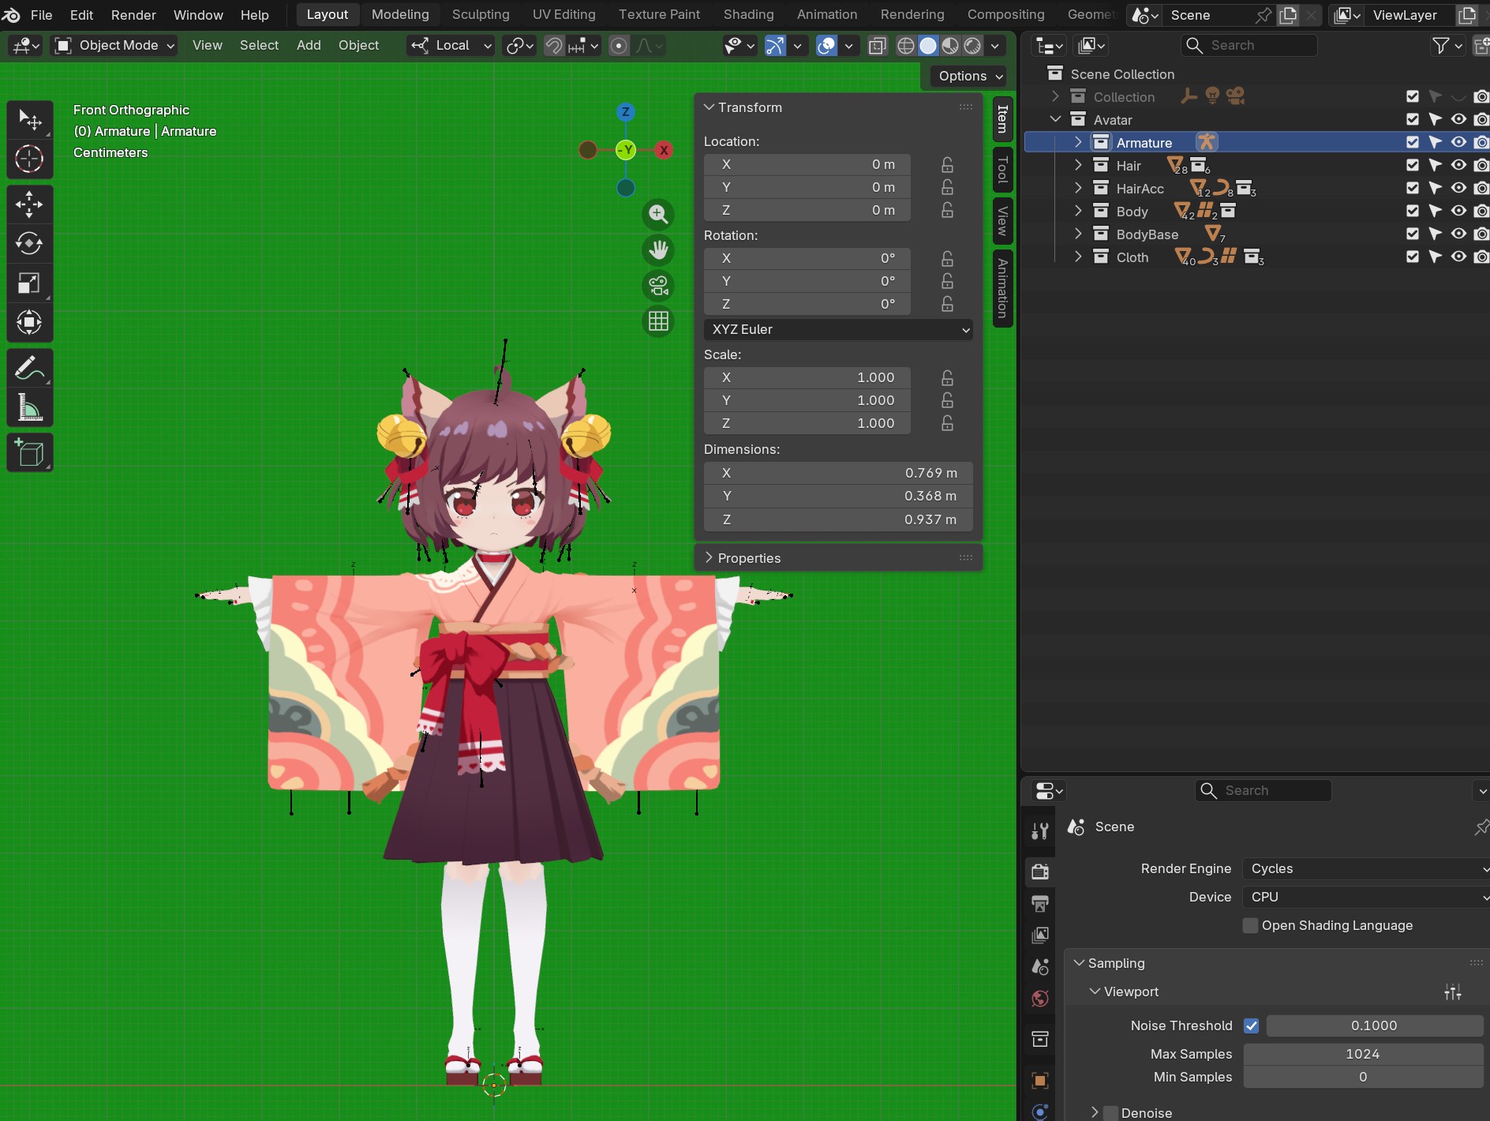Click the Add Cube tool
The height and width of the screenshot is (1121, 1490).
(29, 453)
